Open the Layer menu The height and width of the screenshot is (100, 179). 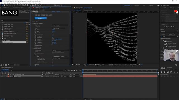click(x=16, y=3)
